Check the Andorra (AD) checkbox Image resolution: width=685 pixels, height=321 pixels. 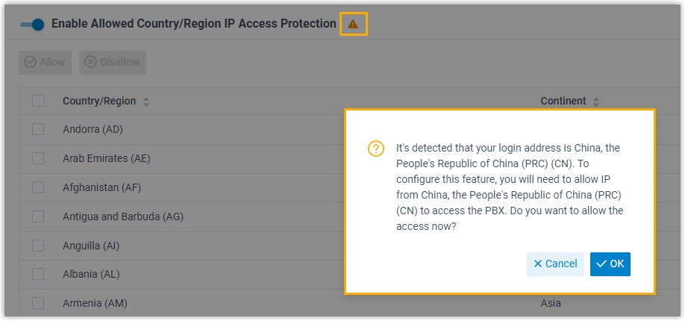(38, 129)
